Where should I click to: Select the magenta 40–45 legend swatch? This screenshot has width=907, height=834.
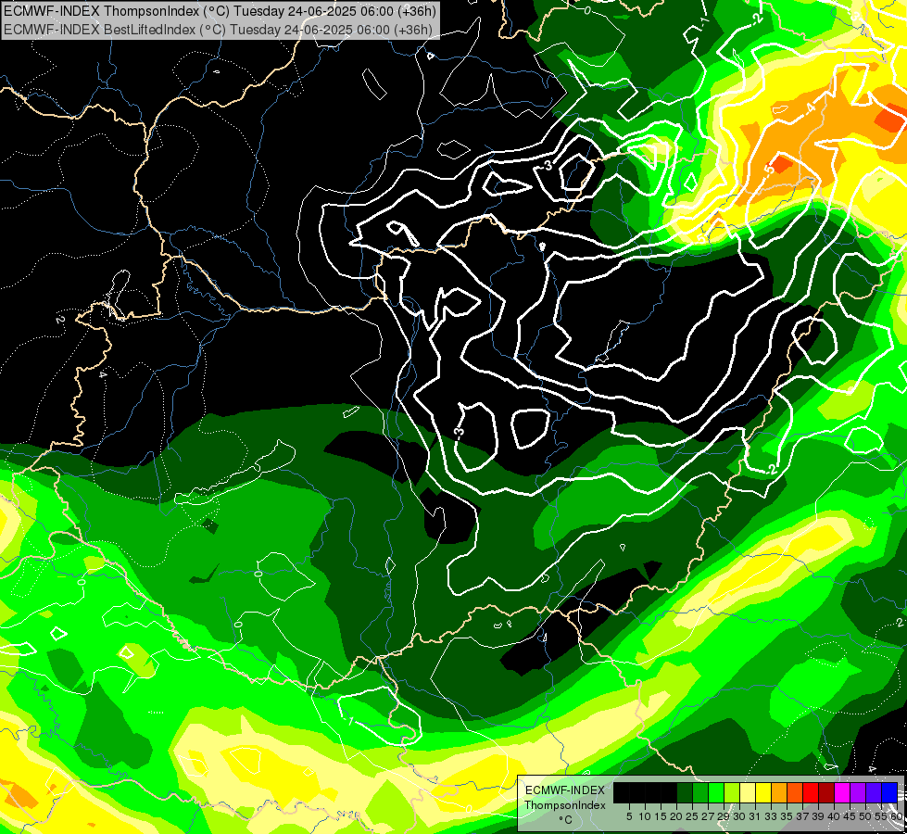click(842, 792)
